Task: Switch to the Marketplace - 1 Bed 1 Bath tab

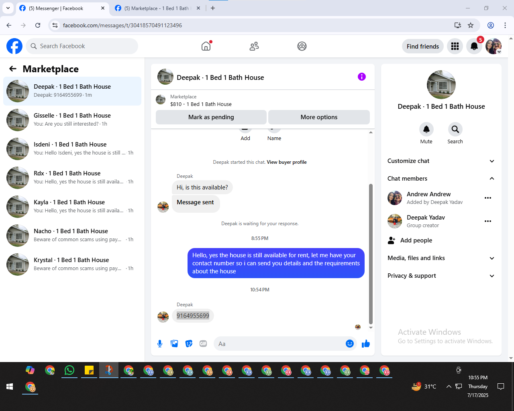Action: tap(158, 8)
